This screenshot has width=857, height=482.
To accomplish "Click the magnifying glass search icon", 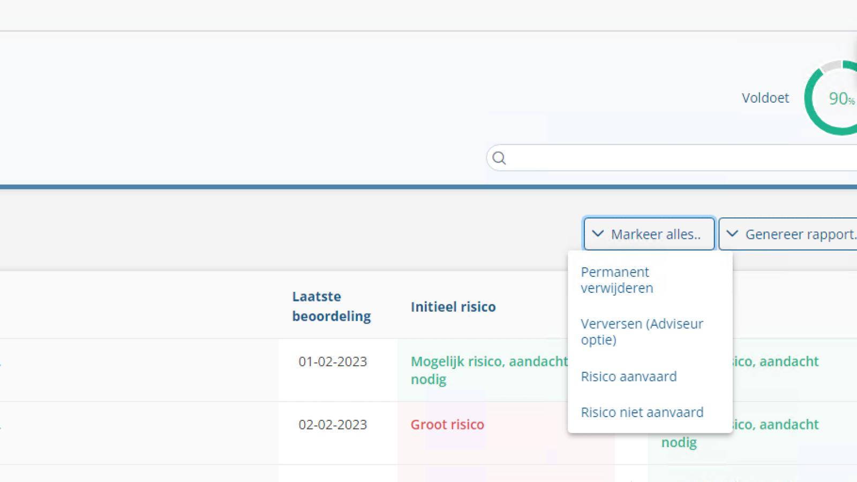I will coord(499,158).
